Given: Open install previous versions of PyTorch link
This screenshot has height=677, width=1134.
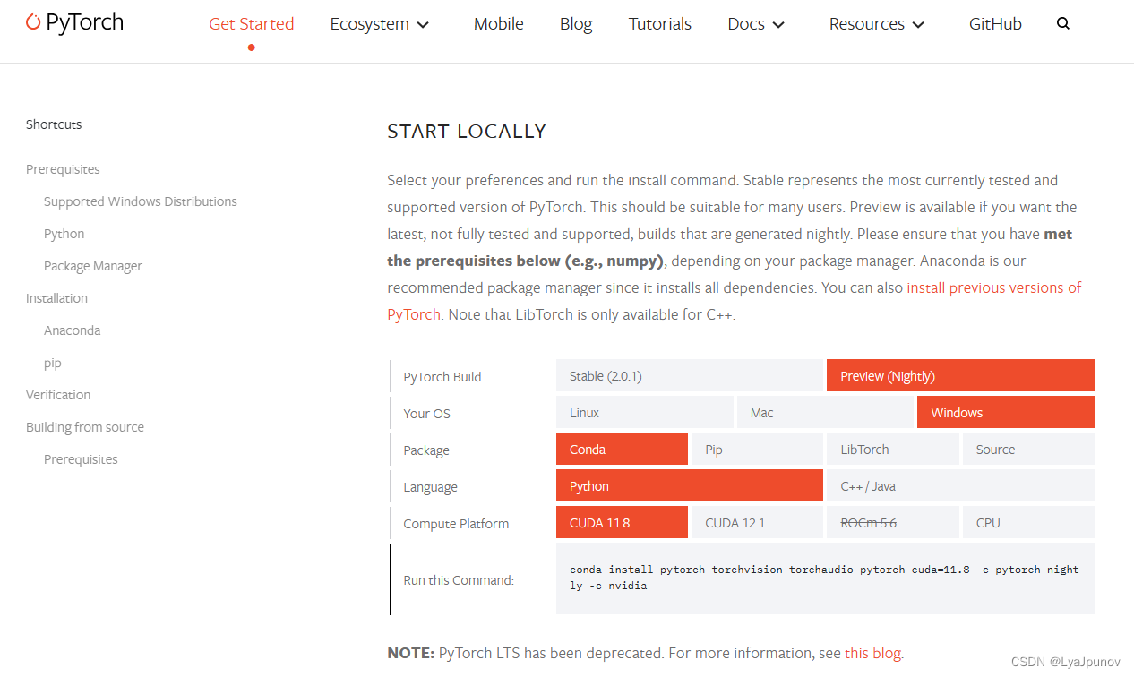Looking at the screenshot, I should click(994, 287).
